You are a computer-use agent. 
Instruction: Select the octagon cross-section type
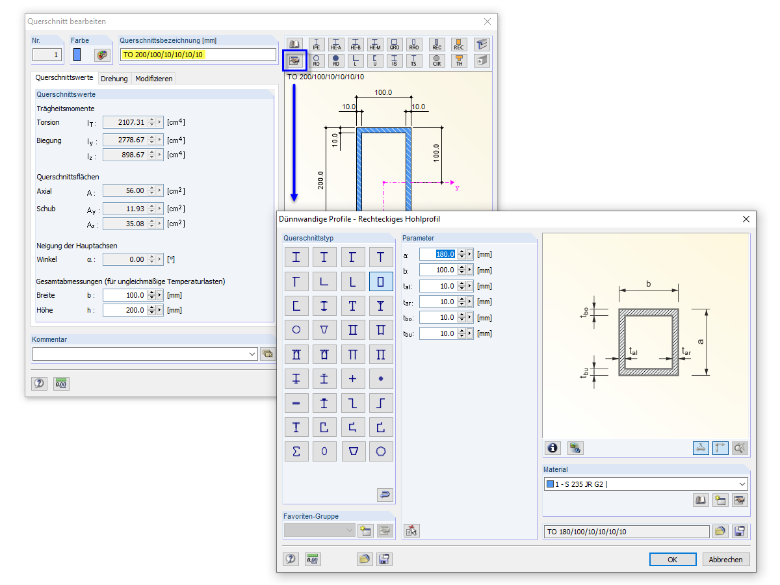[x=381, y=451]
